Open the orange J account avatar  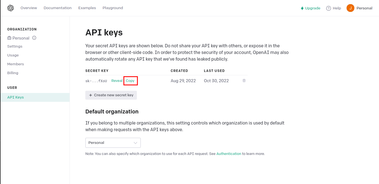click(350, 8)
